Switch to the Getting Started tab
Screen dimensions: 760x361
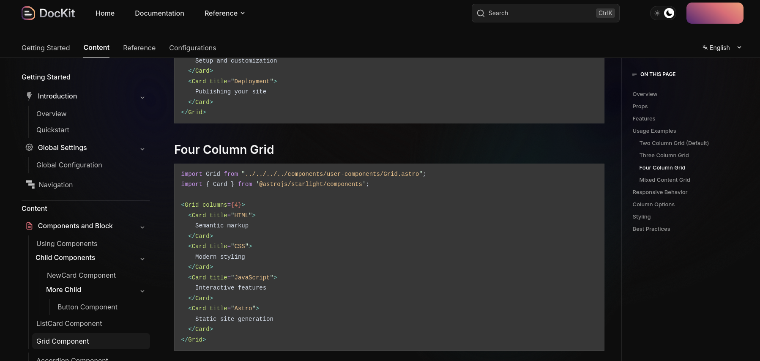46,48
